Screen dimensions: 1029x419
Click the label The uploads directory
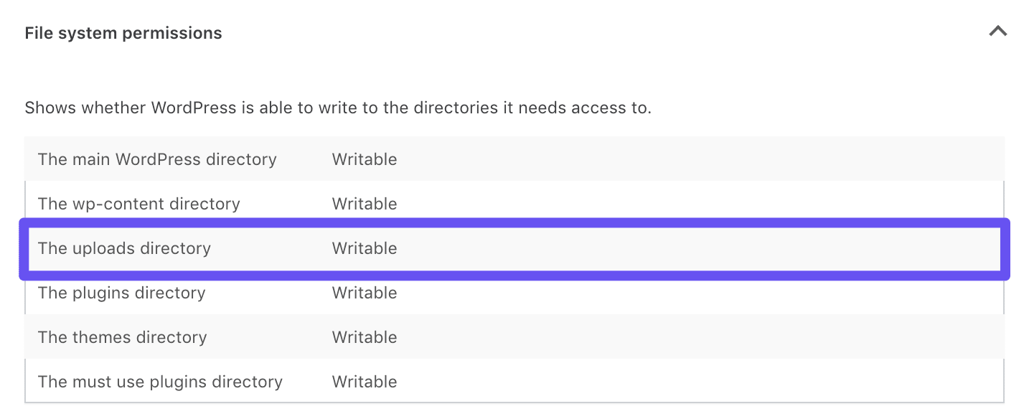(x=124, y=248)
